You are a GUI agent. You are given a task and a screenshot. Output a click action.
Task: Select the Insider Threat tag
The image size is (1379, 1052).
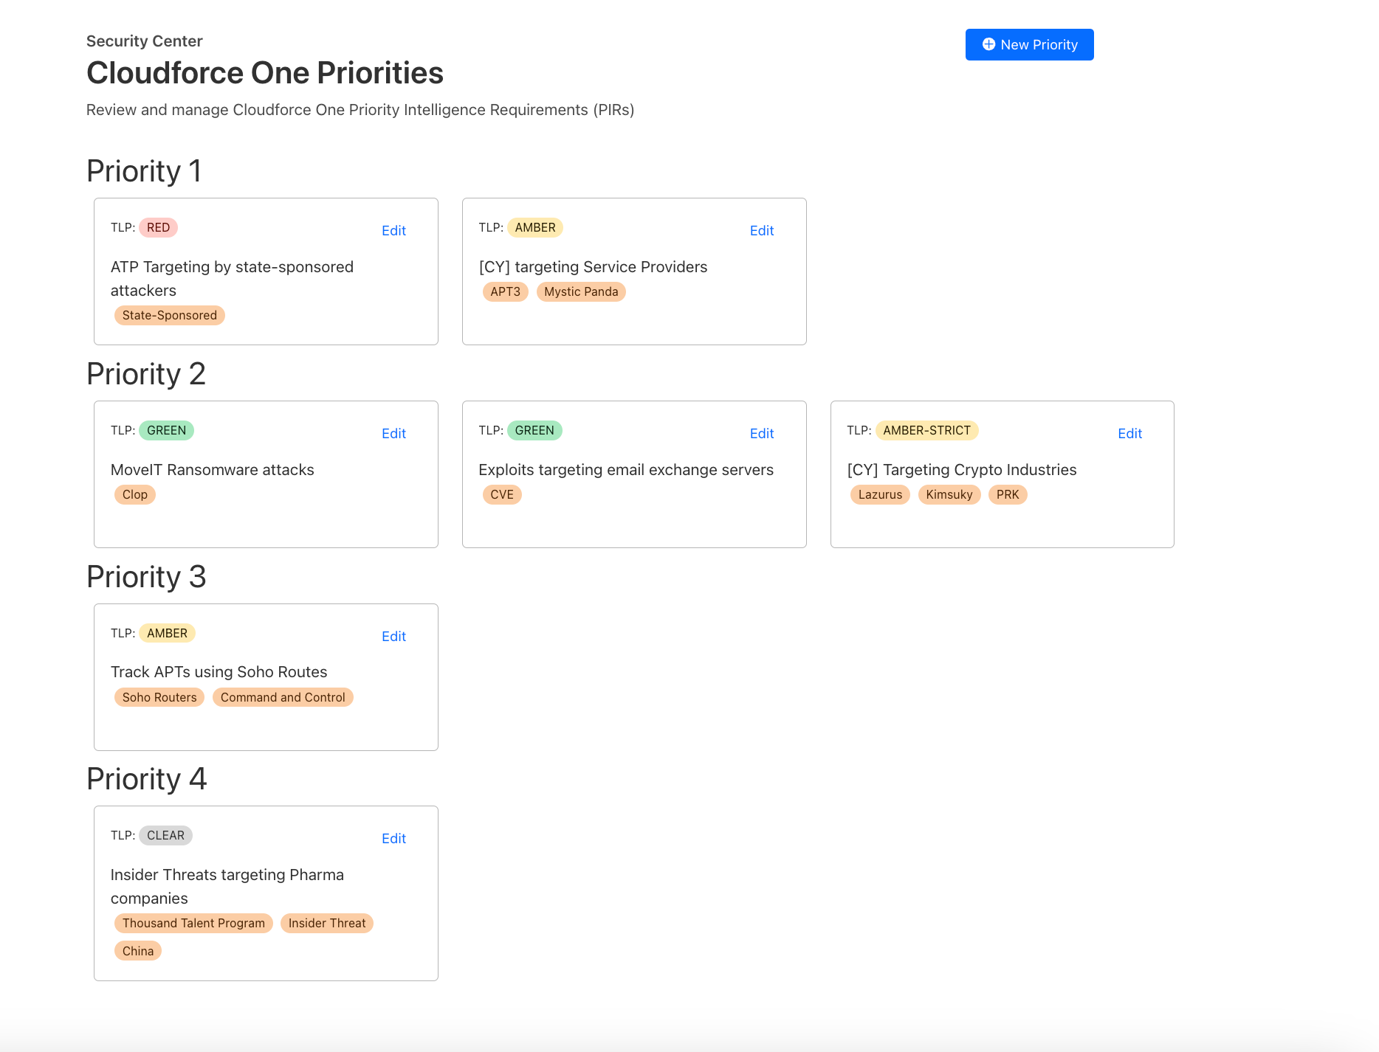(x=327, y=923)
